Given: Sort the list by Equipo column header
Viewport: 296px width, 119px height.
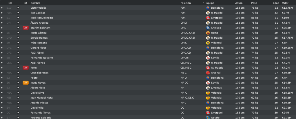Looking at the screenshot, I should tap(210, 3).
